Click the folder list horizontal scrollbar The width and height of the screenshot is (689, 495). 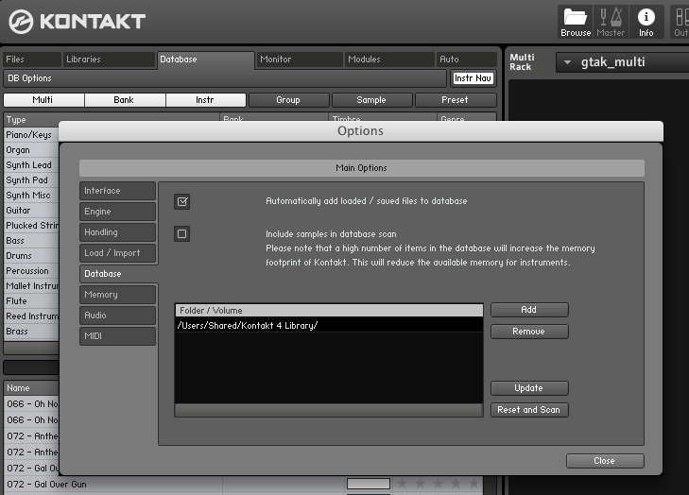(x=328, y=410)
